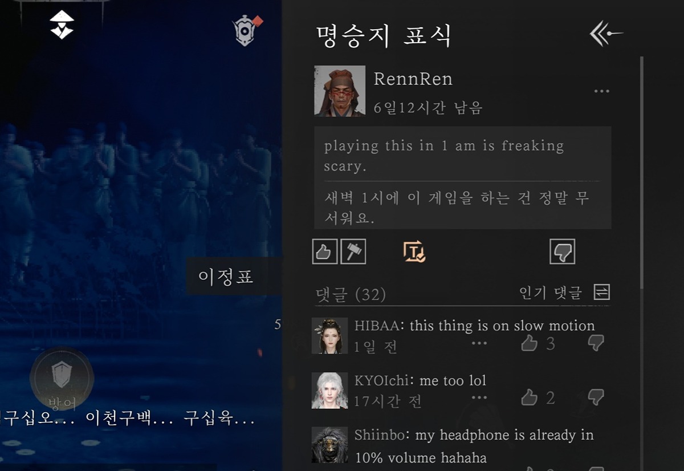Image resolution: width=684 pixels, height=471 pixels.
Task: Dislike RennRen's signpost message
Action: tap(563, 251)
